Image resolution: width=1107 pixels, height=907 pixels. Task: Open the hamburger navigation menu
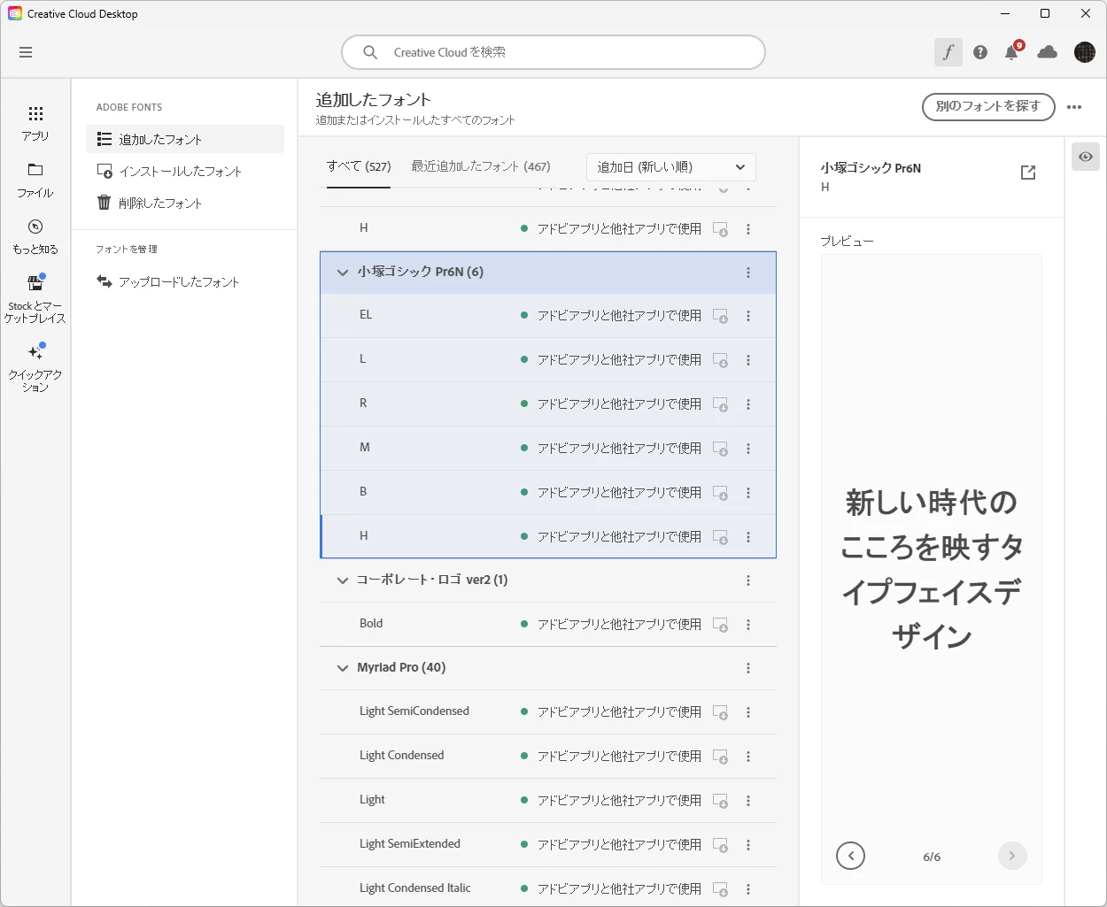(26, 52)
